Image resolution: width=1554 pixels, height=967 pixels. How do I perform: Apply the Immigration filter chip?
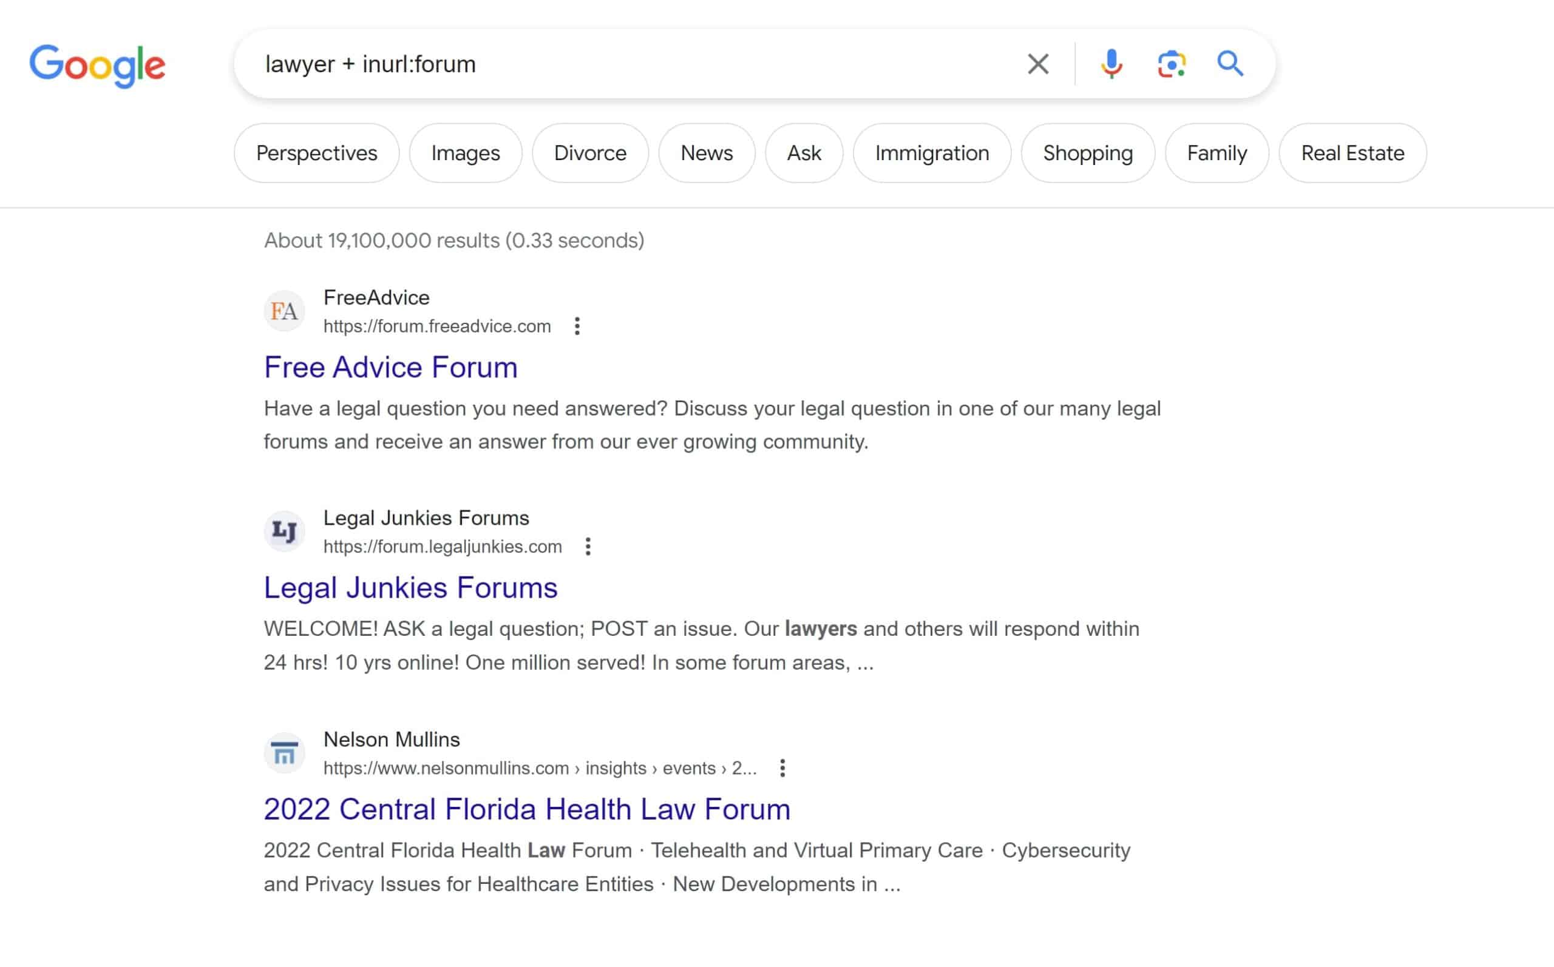pos(932,153)
